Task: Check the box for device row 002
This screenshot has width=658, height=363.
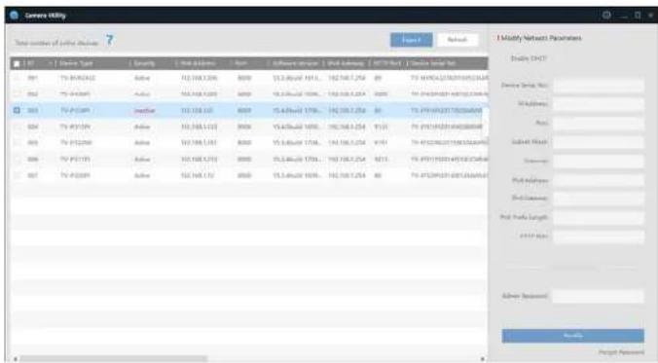Action: point(17,94)
